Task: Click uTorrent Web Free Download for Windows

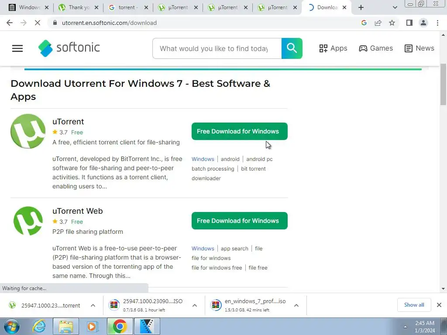Action: coord(240,221)
